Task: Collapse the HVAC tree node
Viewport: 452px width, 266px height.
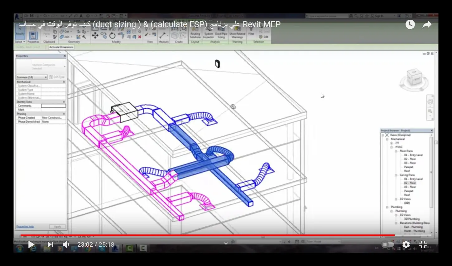Action: tap(392, 147)
